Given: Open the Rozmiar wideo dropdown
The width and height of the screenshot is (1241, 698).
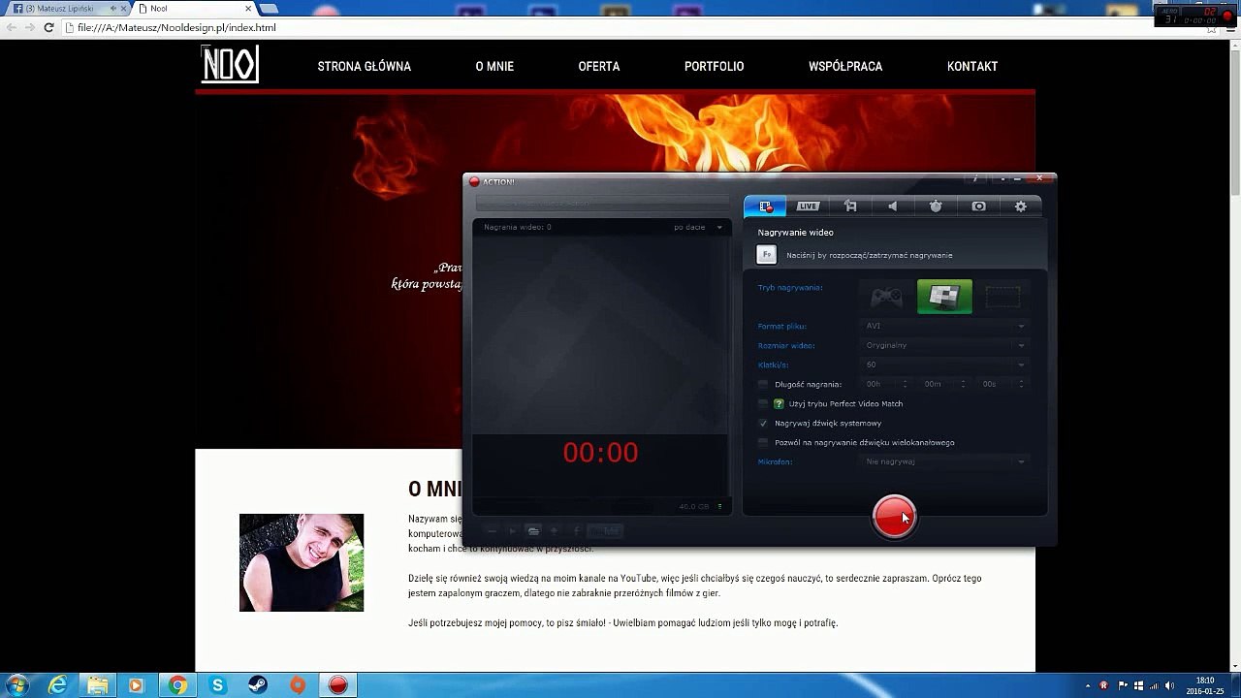Looking at the screenshot, I should click(943, 345).
